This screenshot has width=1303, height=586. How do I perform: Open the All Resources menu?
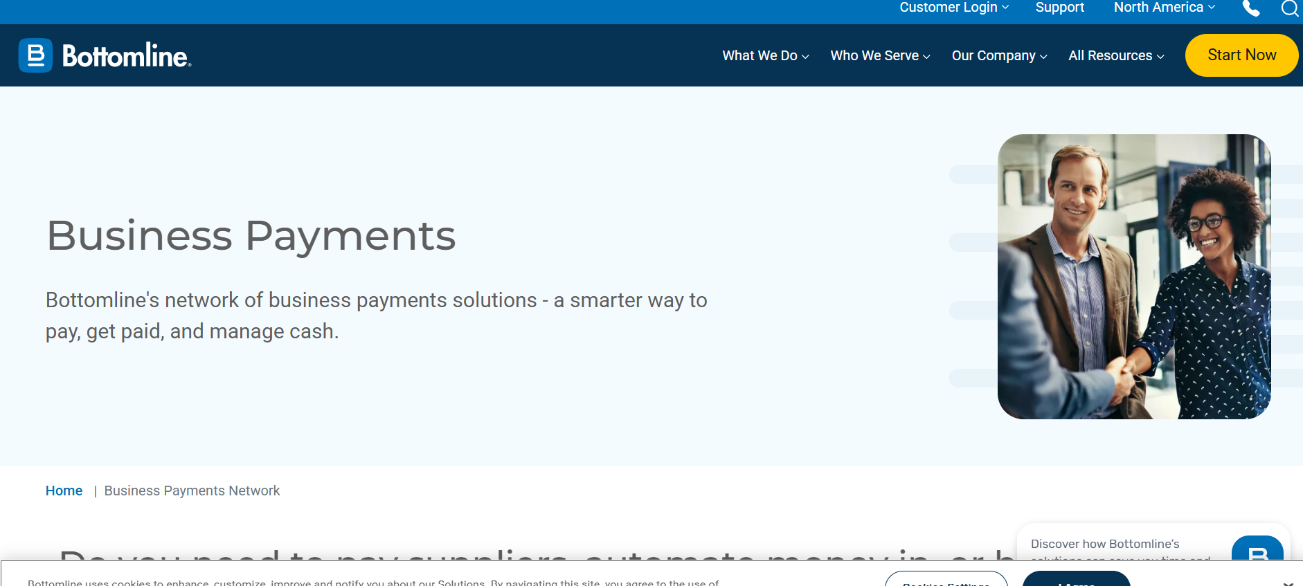[x=1117, y=55]
